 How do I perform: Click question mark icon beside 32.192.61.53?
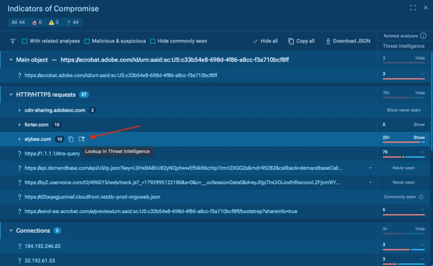pyautogui.click(x=19, y=261)
